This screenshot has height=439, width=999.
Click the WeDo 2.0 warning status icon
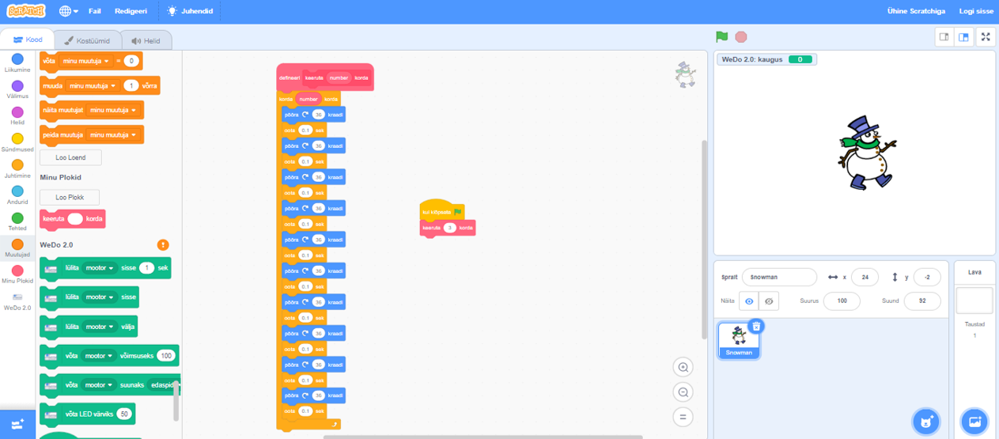click(x=163, y=245)
